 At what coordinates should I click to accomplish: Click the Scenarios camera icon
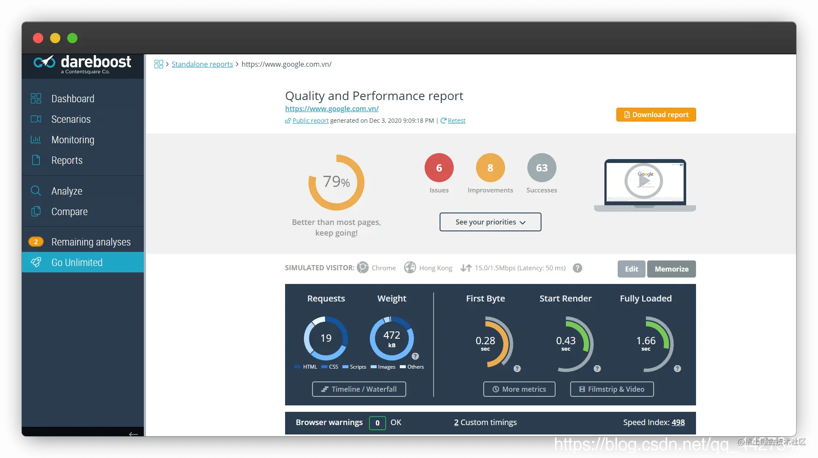click(x=36, y=119)
